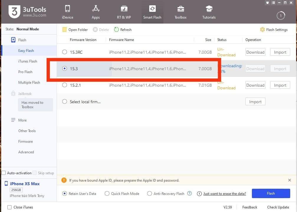Click the green Refresh icon
Viewport: 297px width, 212px height.
(116, 29)
